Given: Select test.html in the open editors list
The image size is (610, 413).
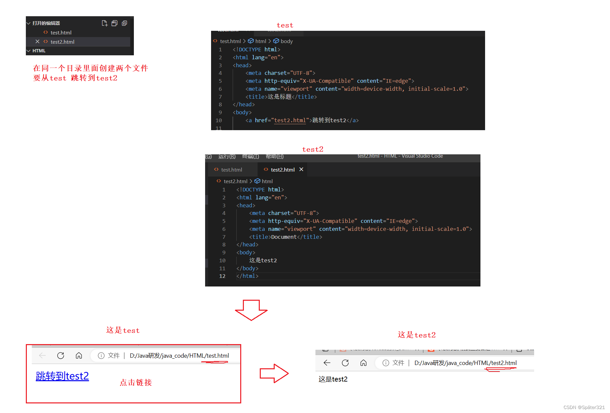Looking at the screenshot, I should (61, 32).
